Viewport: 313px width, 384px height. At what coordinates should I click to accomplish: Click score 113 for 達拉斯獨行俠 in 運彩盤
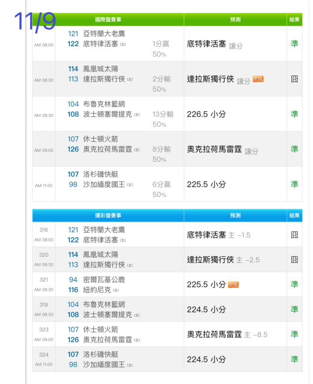73,265
